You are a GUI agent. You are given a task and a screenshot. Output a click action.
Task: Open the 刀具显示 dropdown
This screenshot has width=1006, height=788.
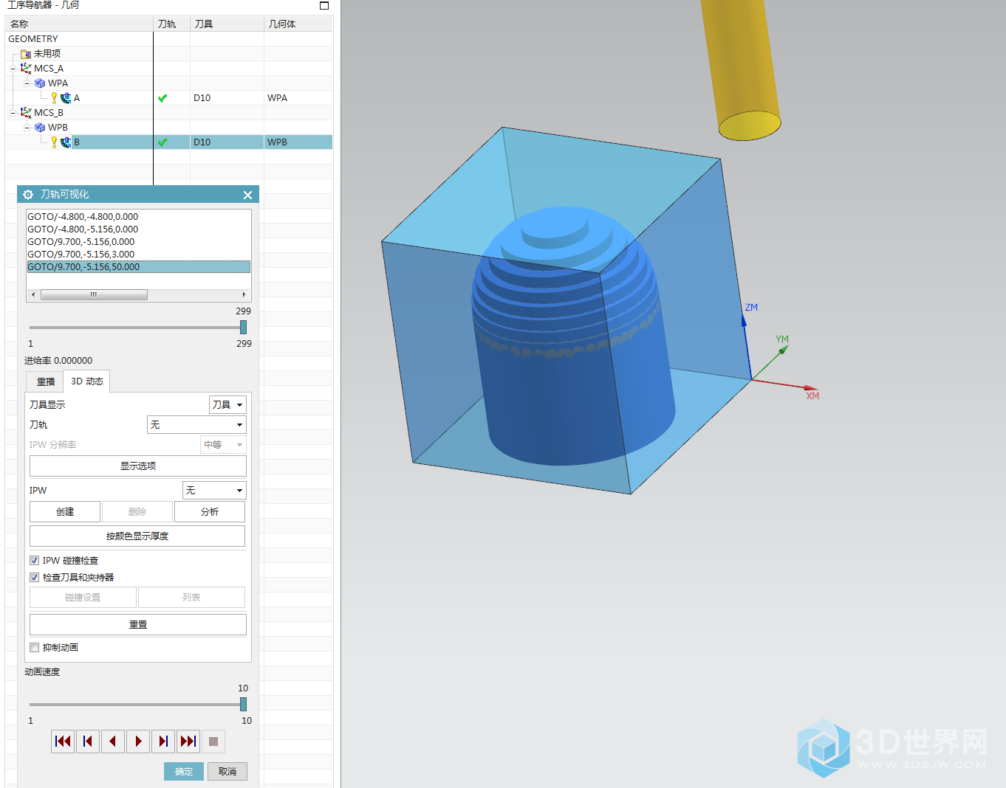point(227,404)
